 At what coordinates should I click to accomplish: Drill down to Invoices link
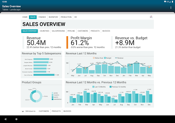pos(67,111)
